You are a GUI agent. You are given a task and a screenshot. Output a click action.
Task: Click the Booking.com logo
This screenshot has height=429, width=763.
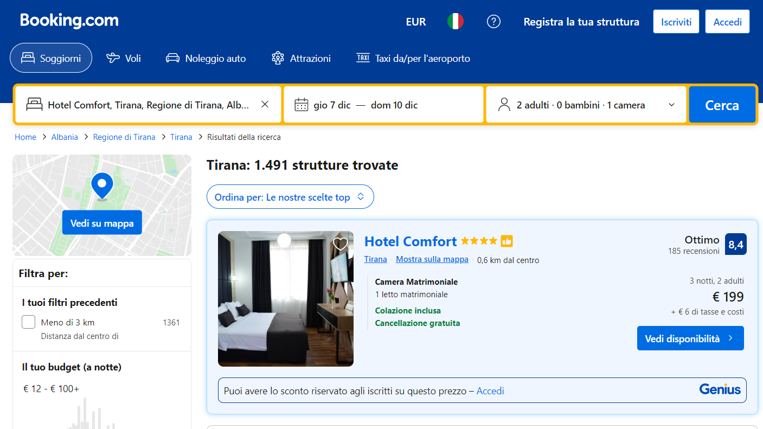coord(69,21)
